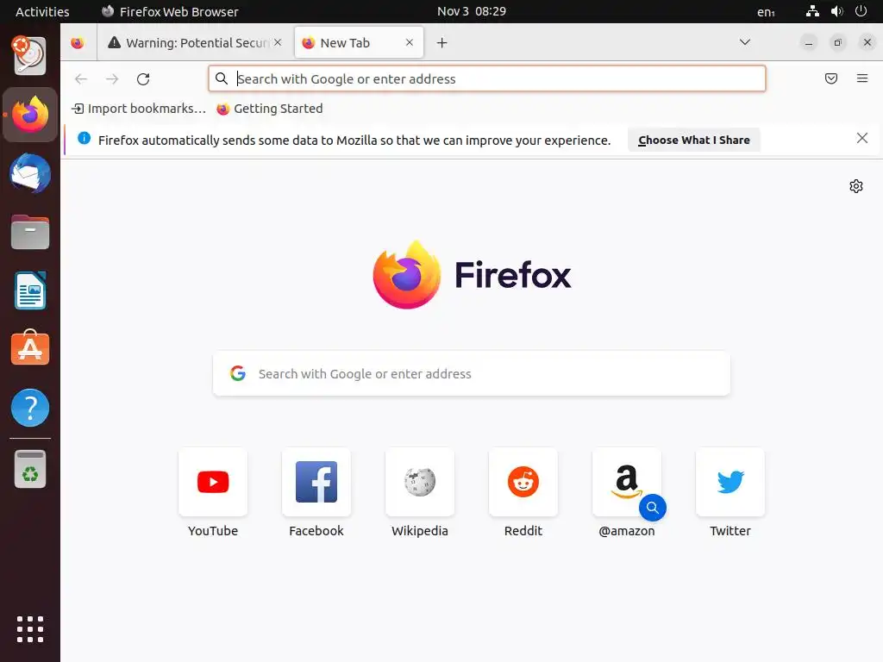Show Applications grid
The width and height of the screenshot is (883, 662).
[x=30, y=629]
